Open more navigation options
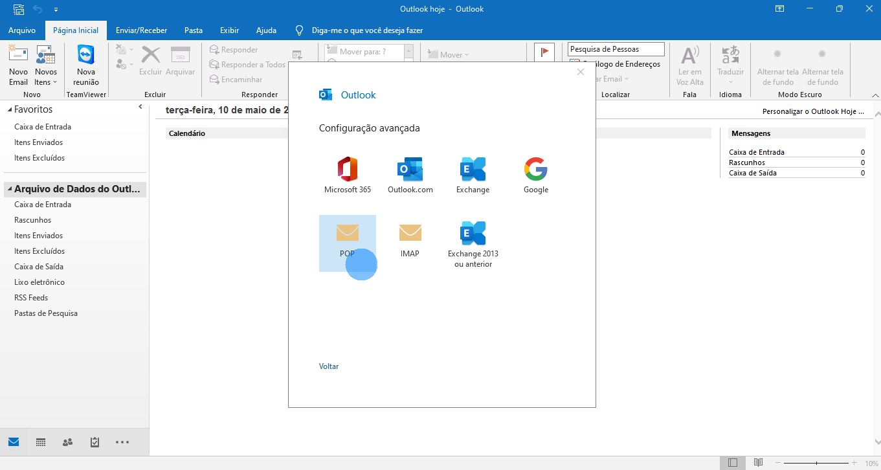Image resolution: width=881 pixels, height=470 pixels. click(x=122, y=442)
